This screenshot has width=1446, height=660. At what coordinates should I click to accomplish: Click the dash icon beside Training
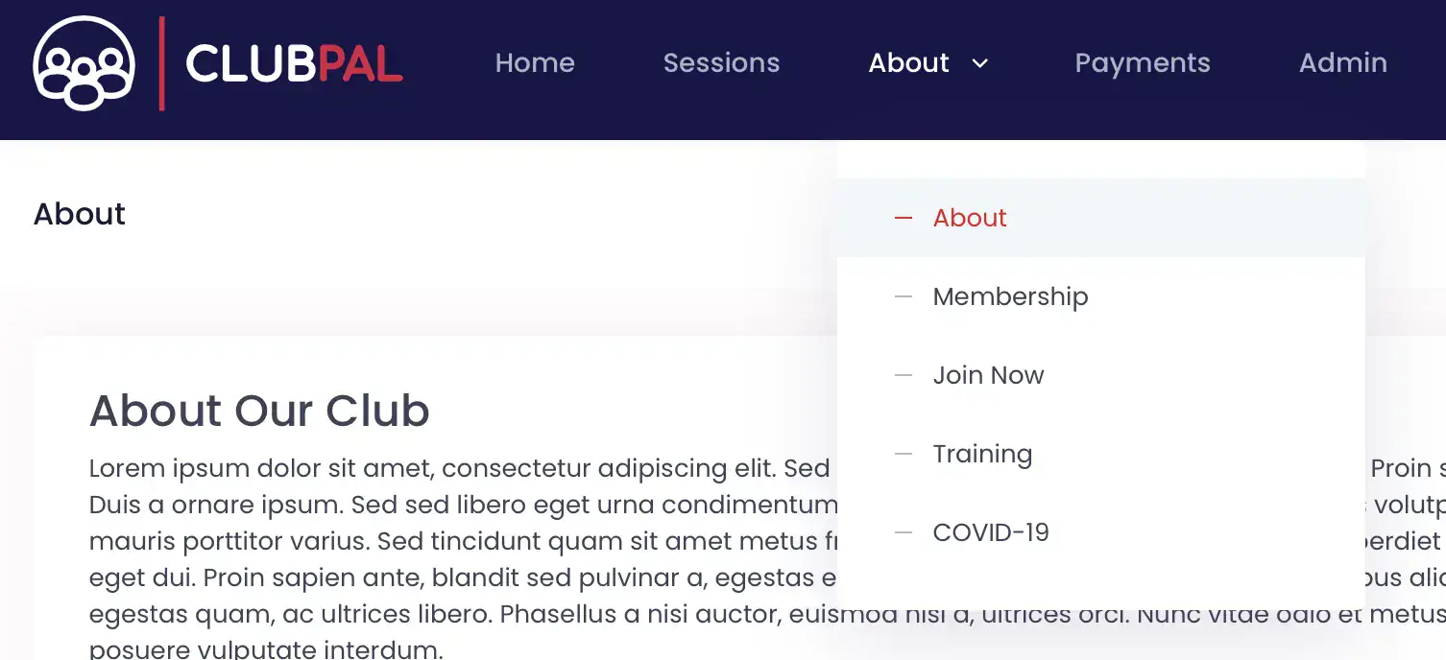903,454
